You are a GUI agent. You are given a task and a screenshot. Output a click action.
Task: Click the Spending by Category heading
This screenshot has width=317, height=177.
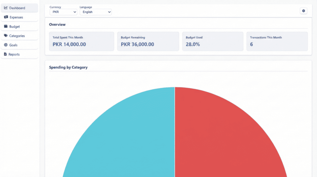coord(68,67)
